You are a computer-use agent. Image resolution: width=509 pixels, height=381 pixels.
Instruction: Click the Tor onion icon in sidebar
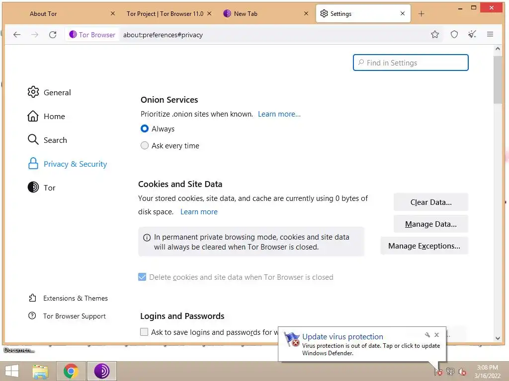coord(33,187)
